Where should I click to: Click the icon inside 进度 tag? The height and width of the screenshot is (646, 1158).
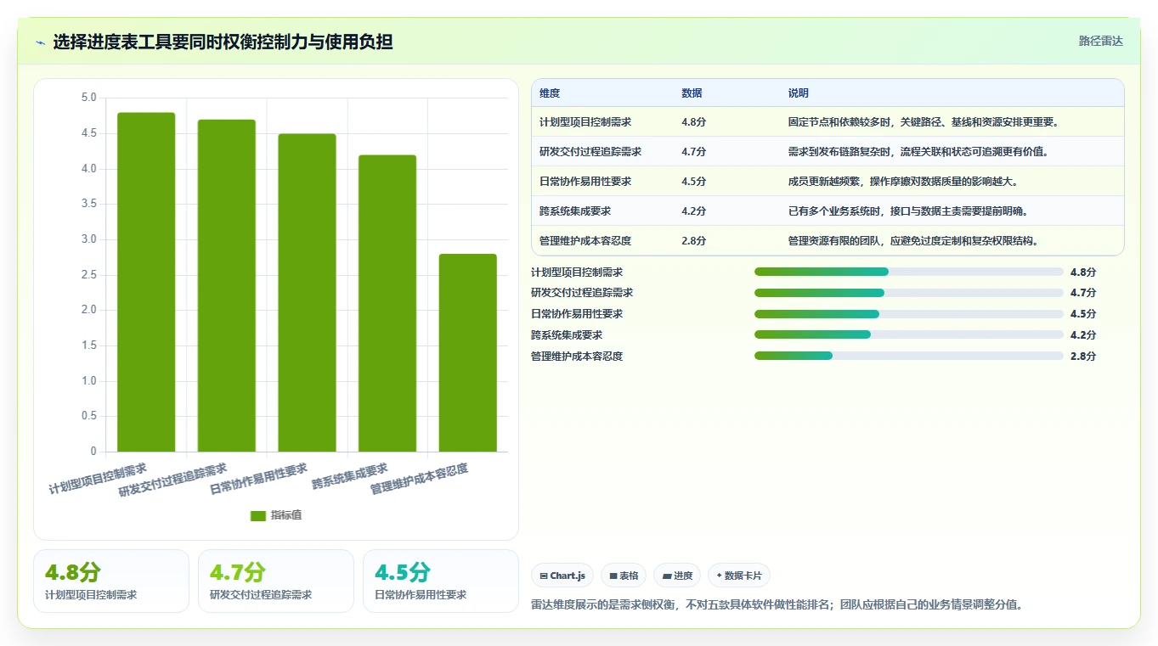tap(667, 576)
